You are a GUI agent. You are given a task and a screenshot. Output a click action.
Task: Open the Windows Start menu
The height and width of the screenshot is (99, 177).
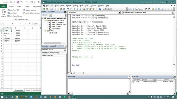tap(2, 97)
